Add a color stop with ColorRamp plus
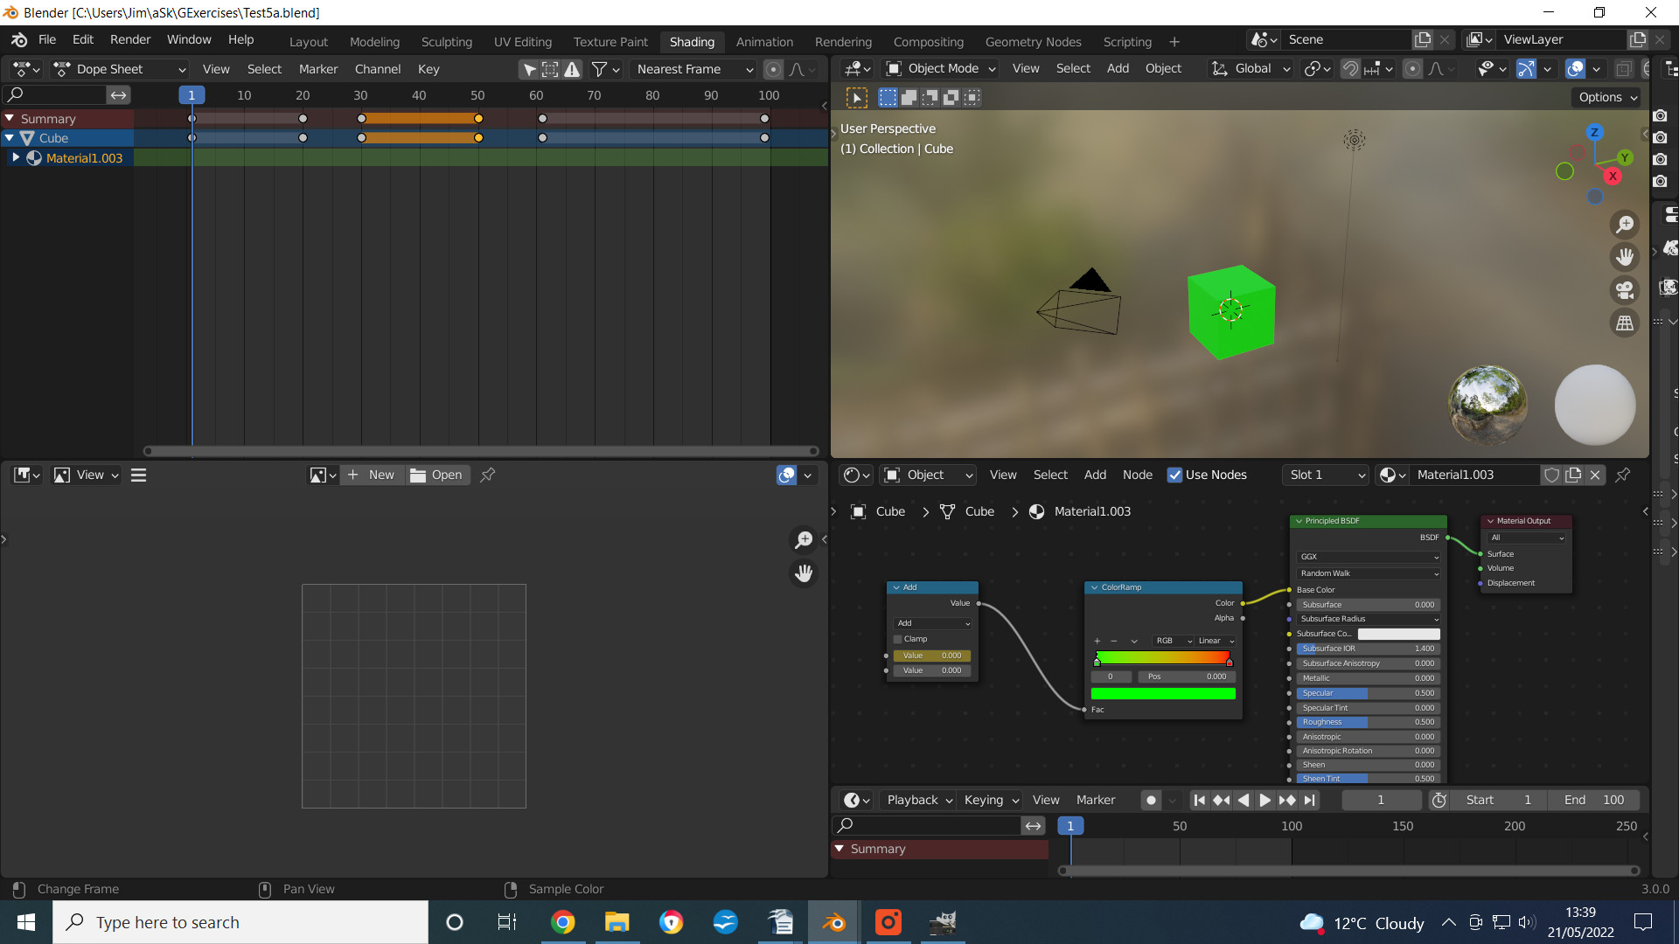Screen dimensions: 1679x944 pyautogui.click(x=1097, y=641)
